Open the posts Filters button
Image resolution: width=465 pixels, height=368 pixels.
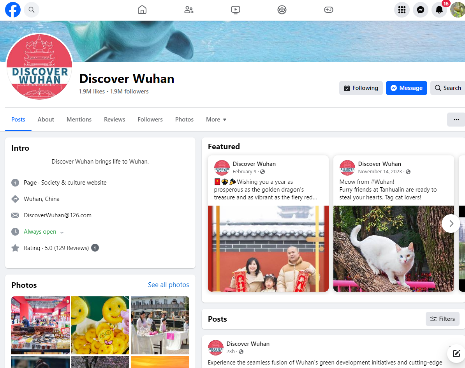pos(442,319)
